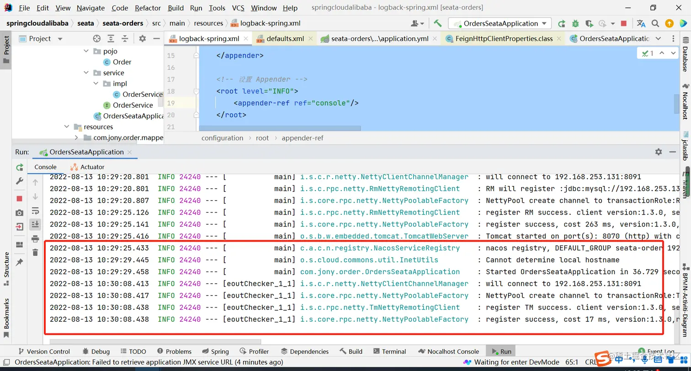Open the Navigate menu
The height and width of the screenshot is (371, 691).
pos(90,8)
